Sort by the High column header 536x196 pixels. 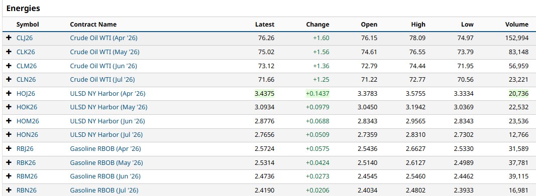coord(418,25)
